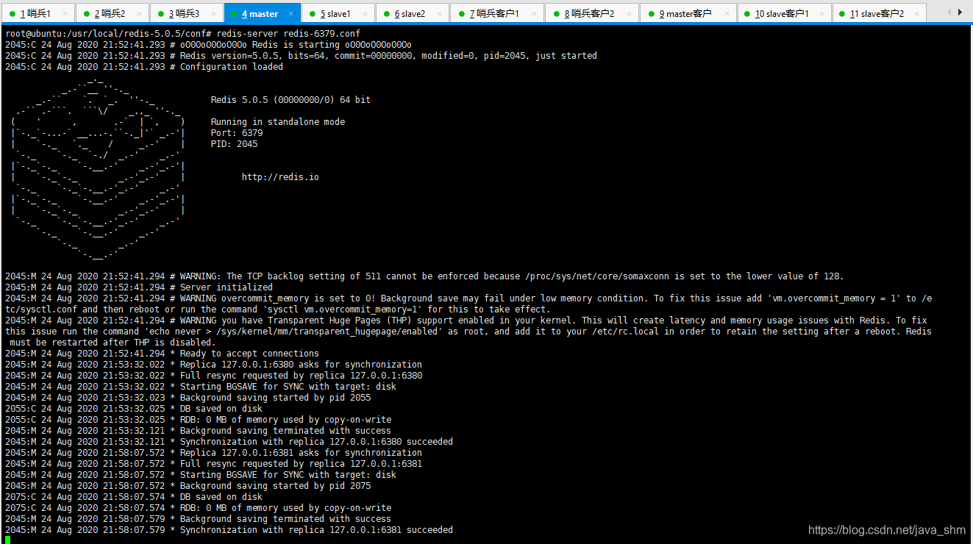Switch to the 1 哨兵1 session tab
Image resolution: width=973 pixels, height=544 pixels.
tap(38, 13)
